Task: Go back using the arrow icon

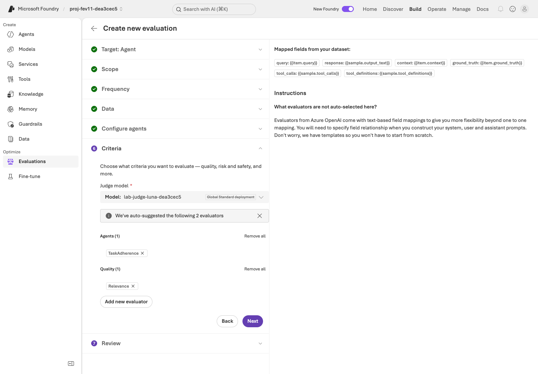Action: [94, 28]
